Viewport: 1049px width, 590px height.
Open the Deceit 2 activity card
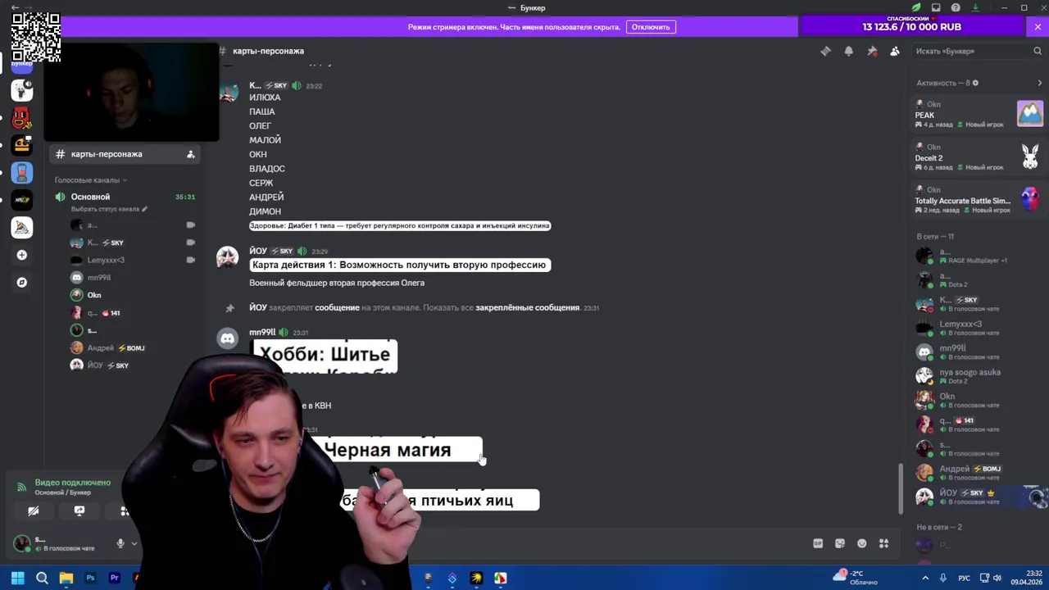[x=979, y=157]
